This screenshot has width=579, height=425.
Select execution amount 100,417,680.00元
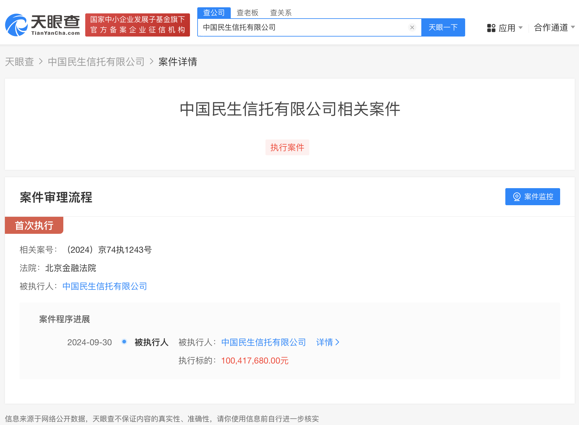(x=255, y=360)
